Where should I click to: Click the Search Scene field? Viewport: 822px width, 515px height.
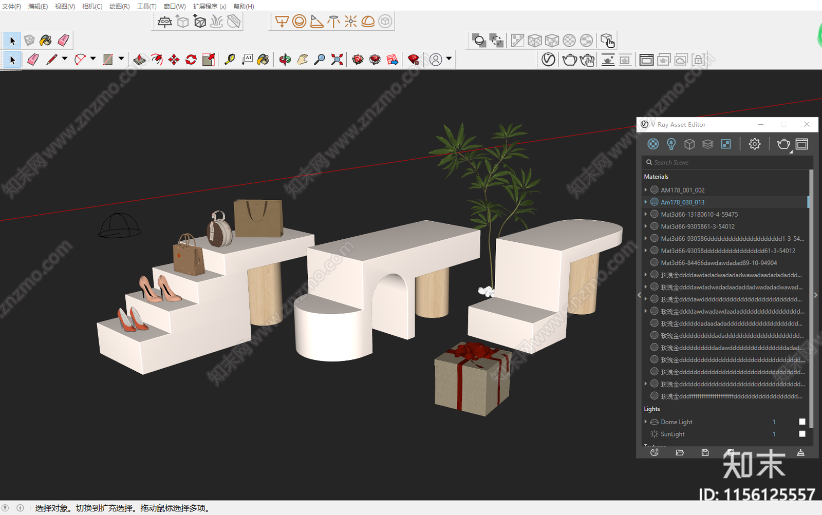(x=727, y=162)
